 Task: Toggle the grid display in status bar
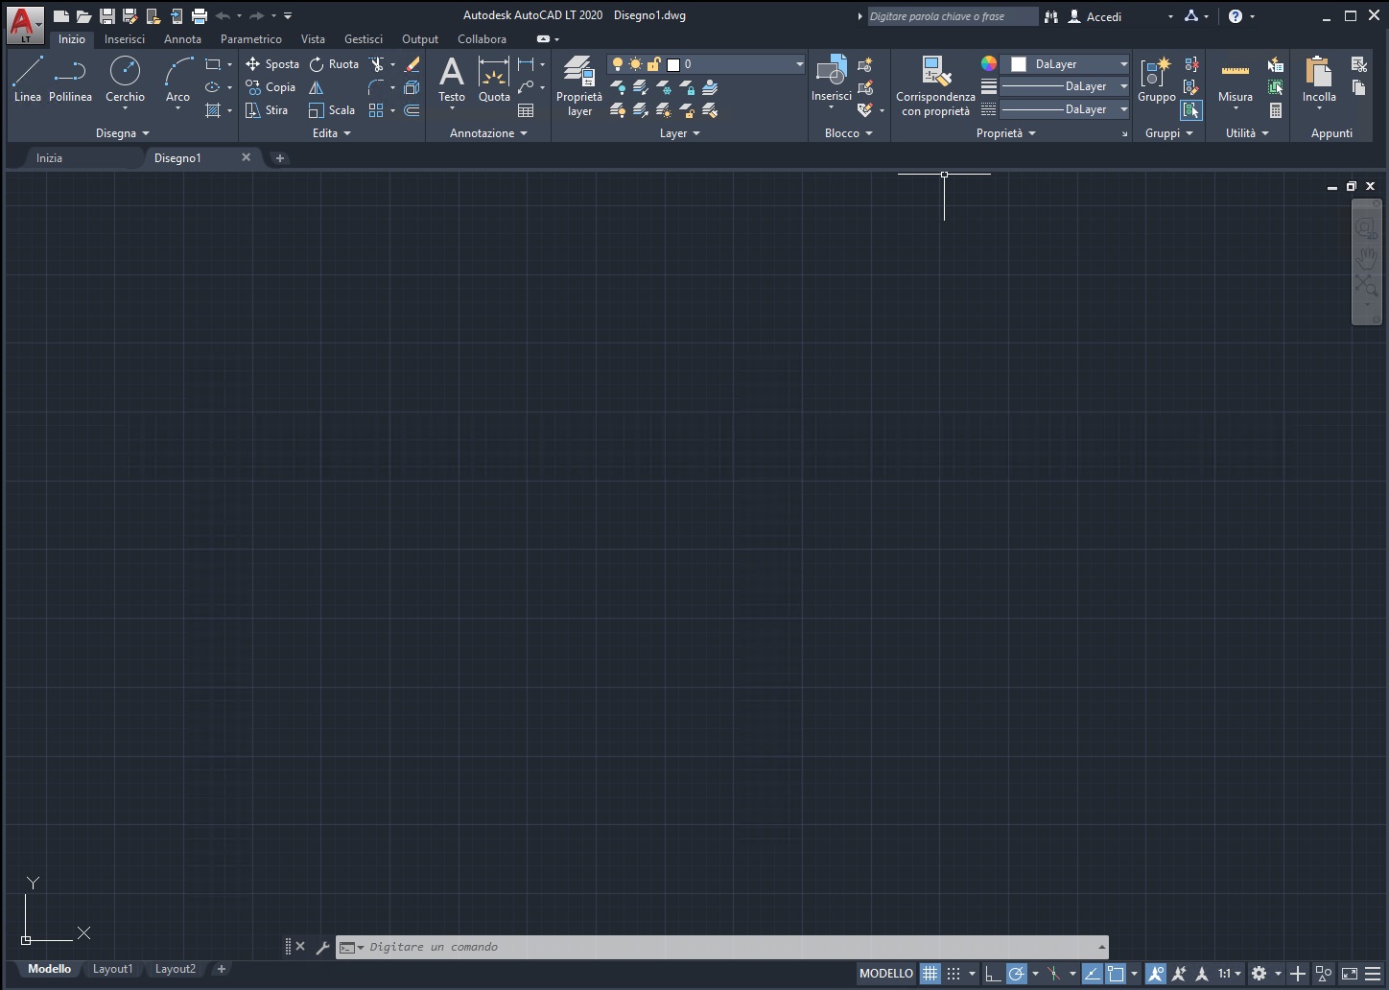[x=930, y=973]
